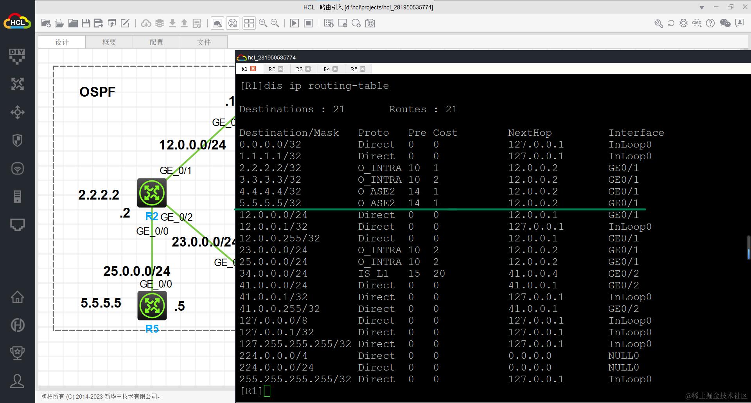Click the terminal vertical scrollbar thumb
Image resolution: width=751 pixels, height=403 pixels.
748,248
